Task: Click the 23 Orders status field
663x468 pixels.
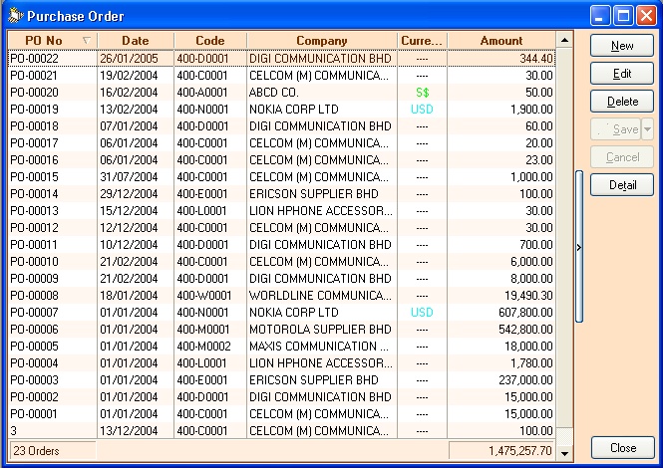Action: click(53, 451)
